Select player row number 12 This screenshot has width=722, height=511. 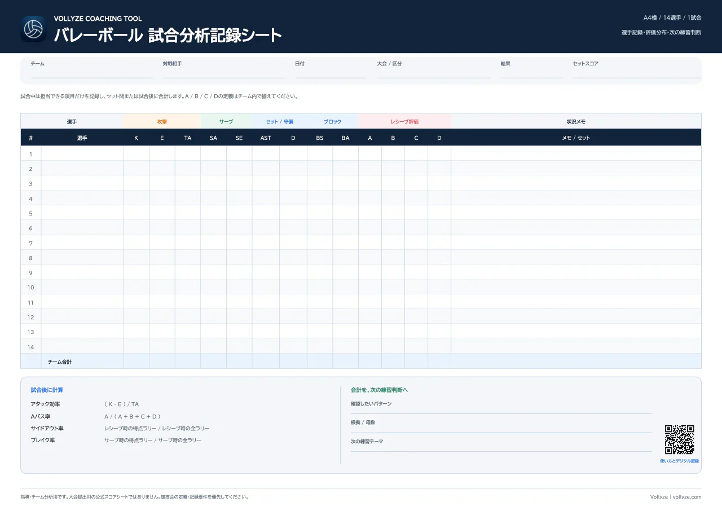pos(361,317)
